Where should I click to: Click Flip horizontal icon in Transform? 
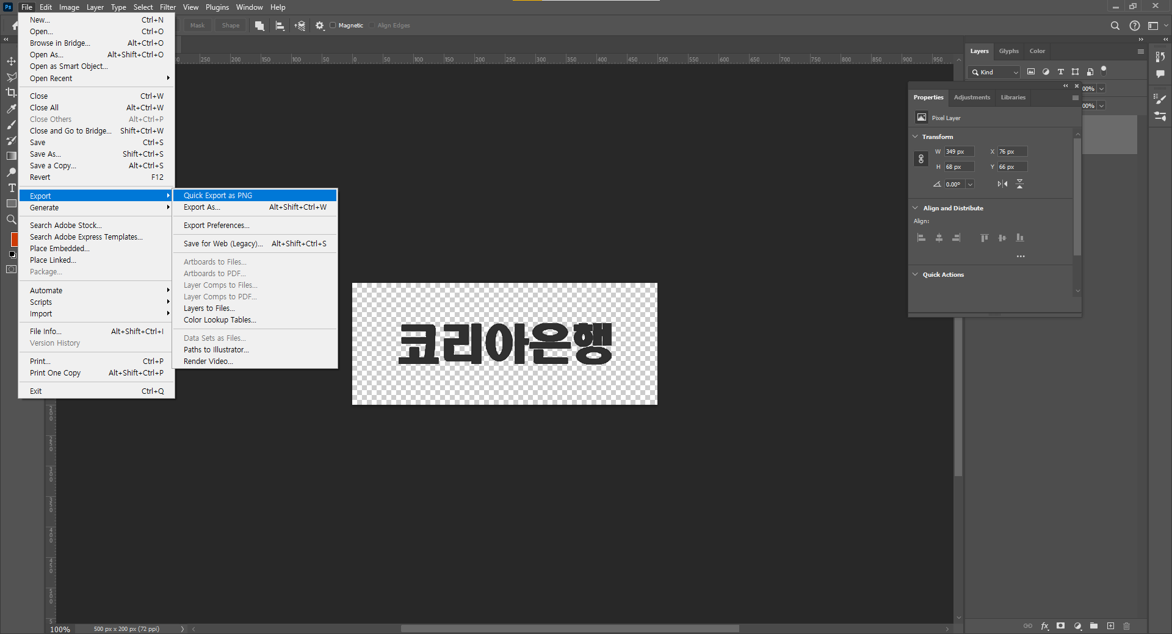[1002, 184]
